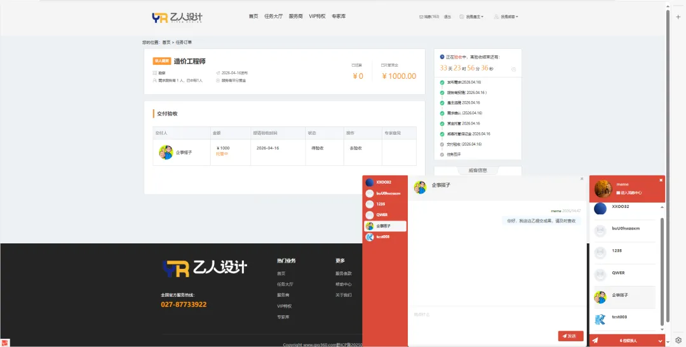The image size is (686, 347).
Task: Click the 发布需求 step check icon
Action: (442, 82)
